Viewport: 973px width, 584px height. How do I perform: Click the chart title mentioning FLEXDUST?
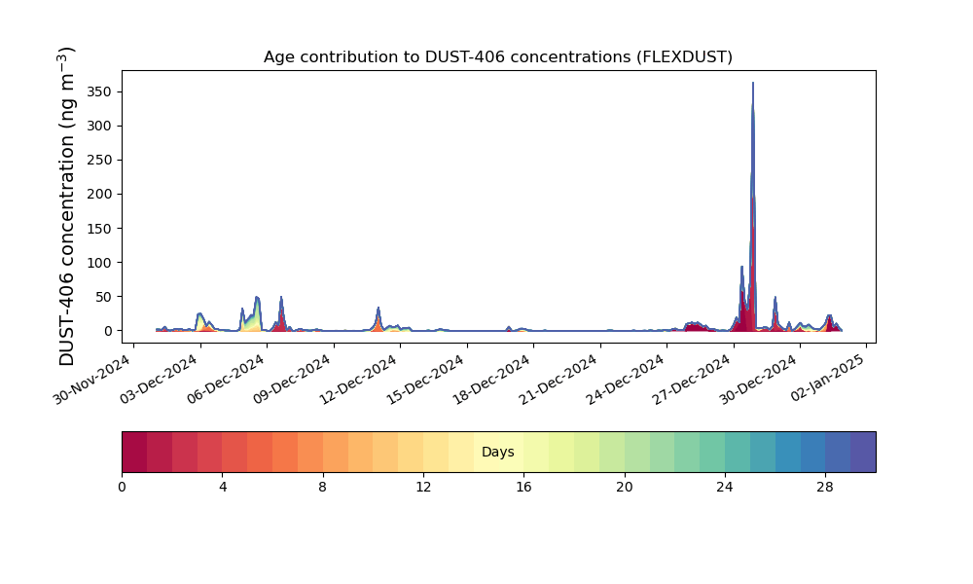[497, 57]
